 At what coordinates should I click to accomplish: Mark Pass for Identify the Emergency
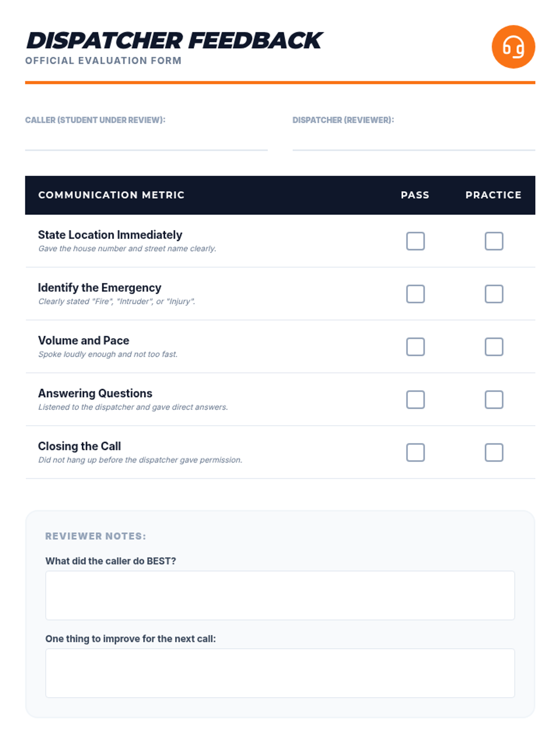coord(415,294)
